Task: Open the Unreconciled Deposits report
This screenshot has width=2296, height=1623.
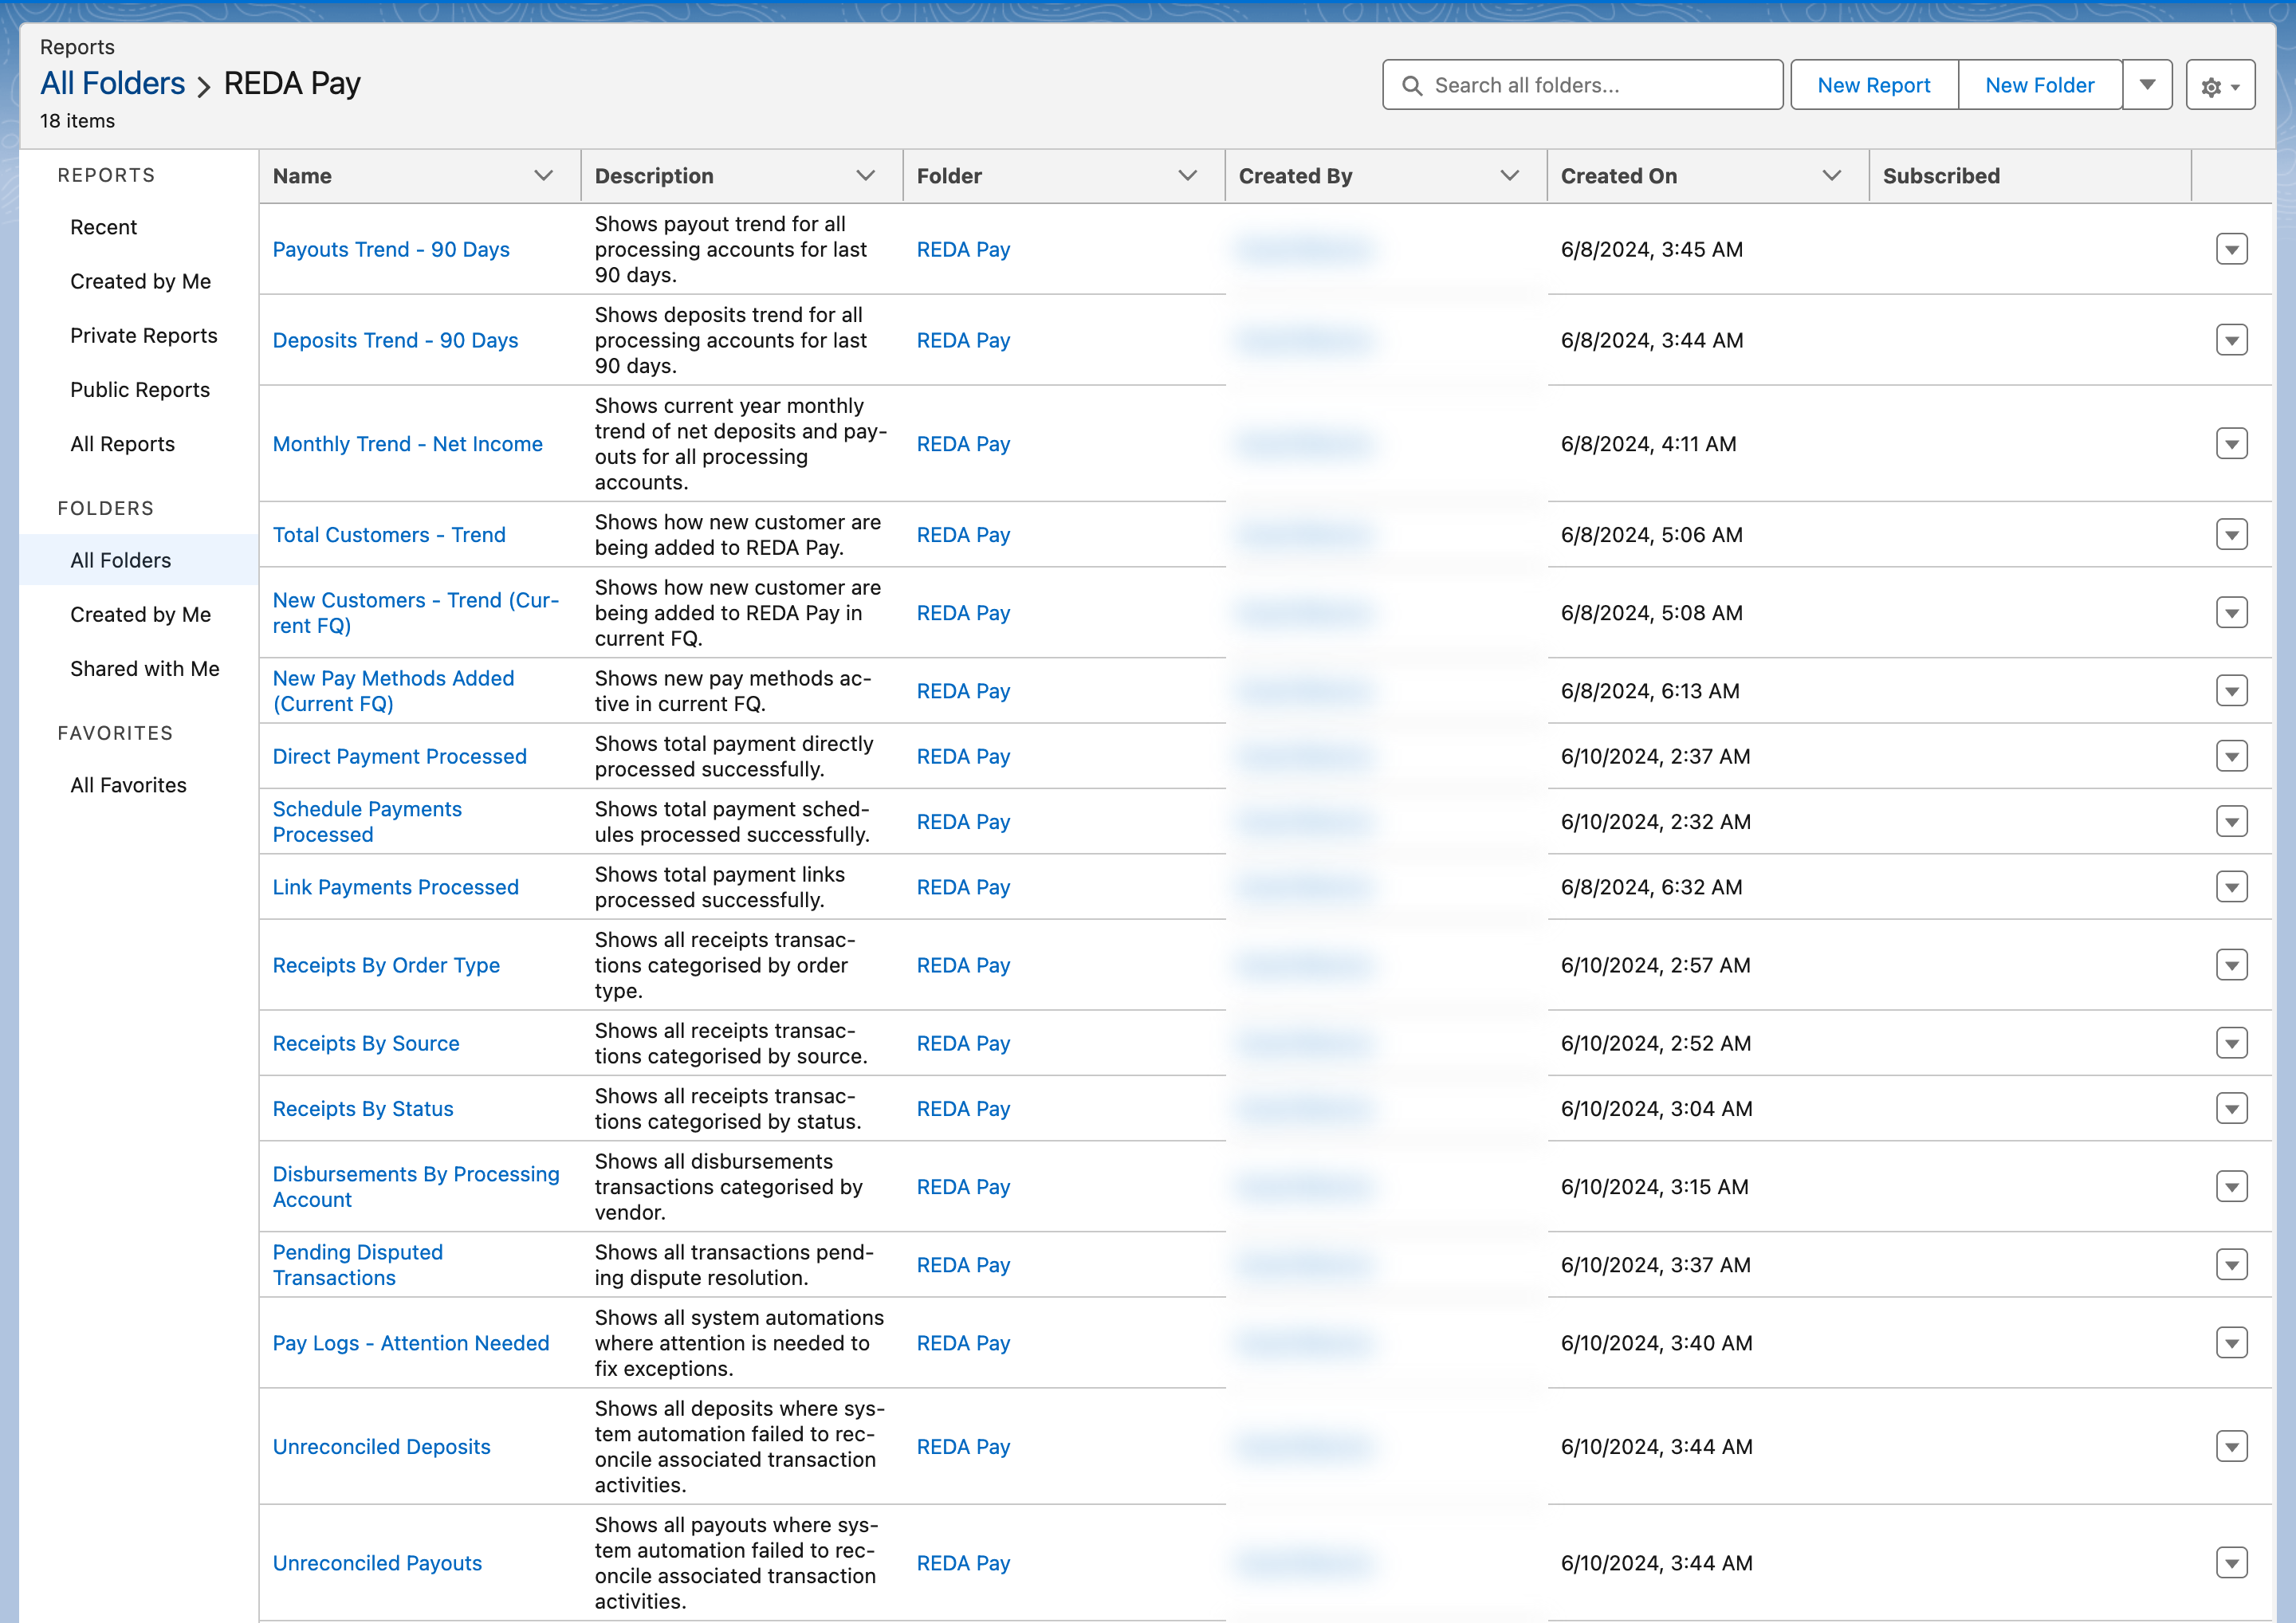Action: [382, 1447]
